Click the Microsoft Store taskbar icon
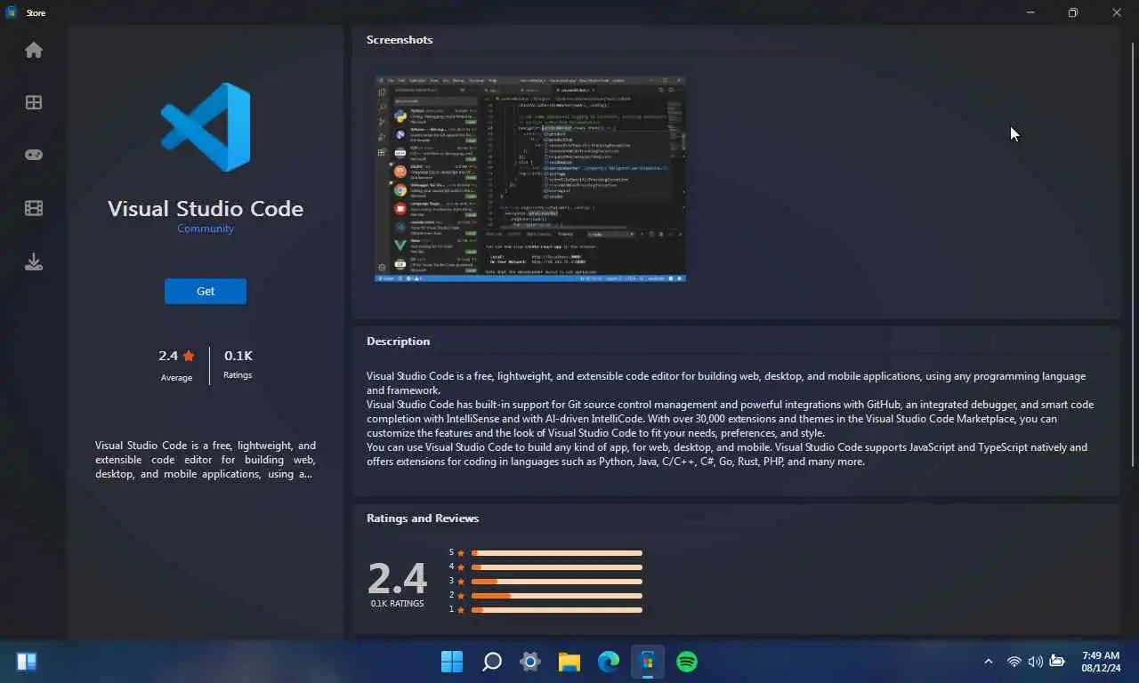 [648, 662]
